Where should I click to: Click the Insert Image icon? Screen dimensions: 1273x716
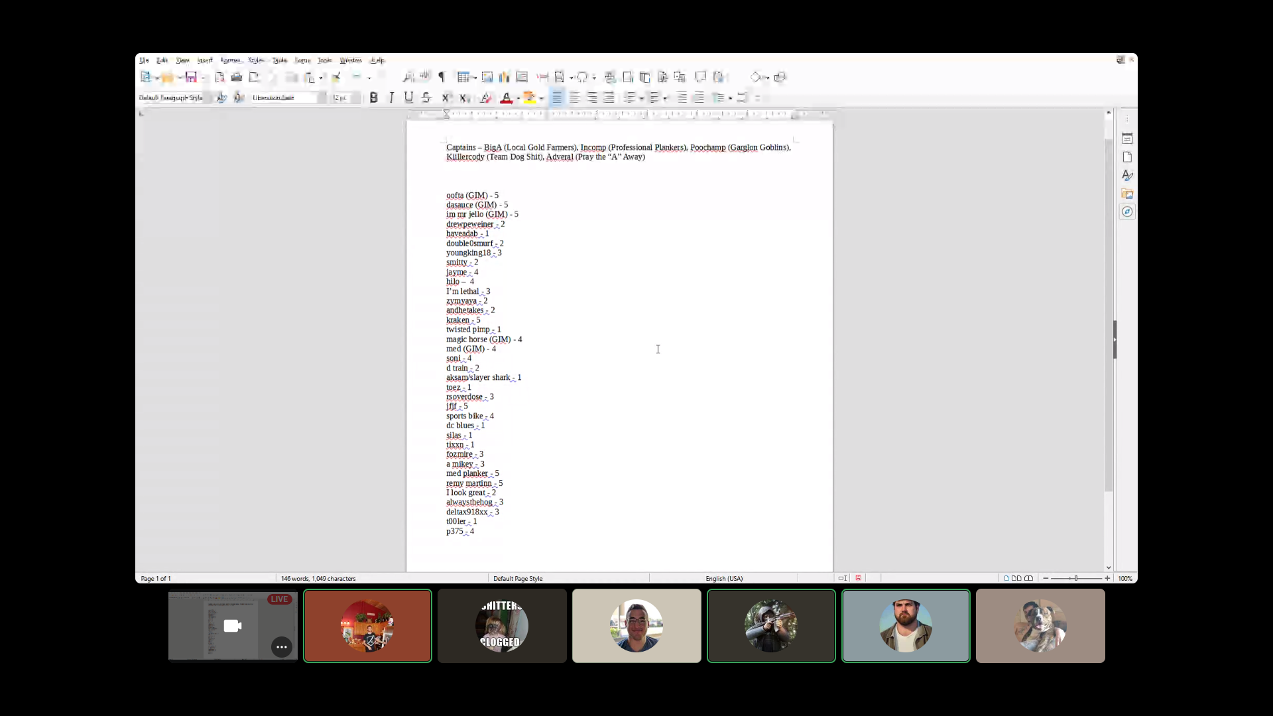487,77
